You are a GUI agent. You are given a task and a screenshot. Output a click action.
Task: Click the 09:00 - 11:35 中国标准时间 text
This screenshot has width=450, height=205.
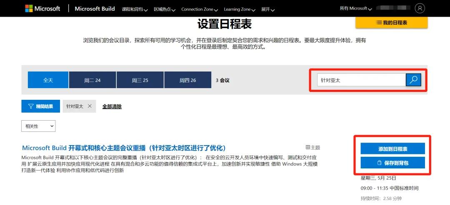(x=390, y=188)
